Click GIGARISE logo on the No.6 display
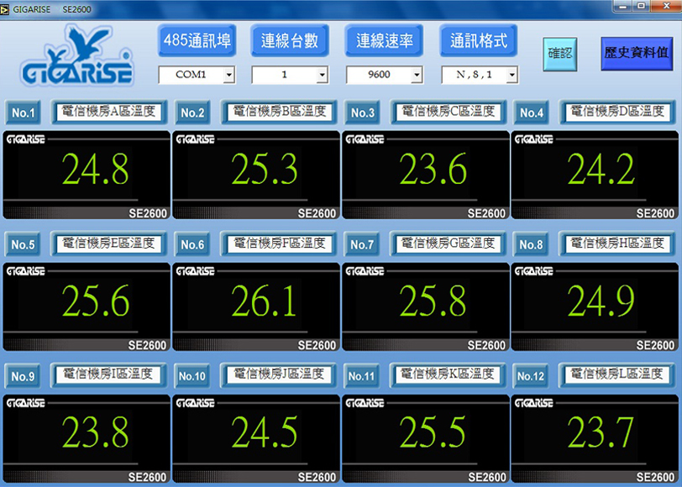 pyautogui.click(x=196, y=271)
